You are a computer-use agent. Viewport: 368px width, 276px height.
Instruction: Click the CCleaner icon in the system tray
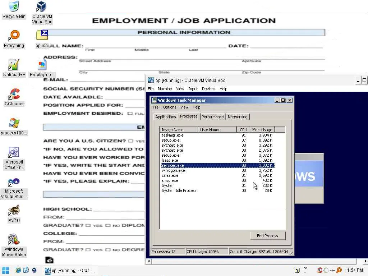tap(319, 270)
